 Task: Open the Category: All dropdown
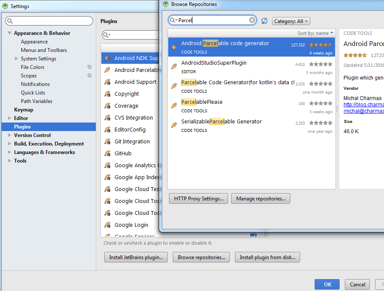[x=291, y=21]
